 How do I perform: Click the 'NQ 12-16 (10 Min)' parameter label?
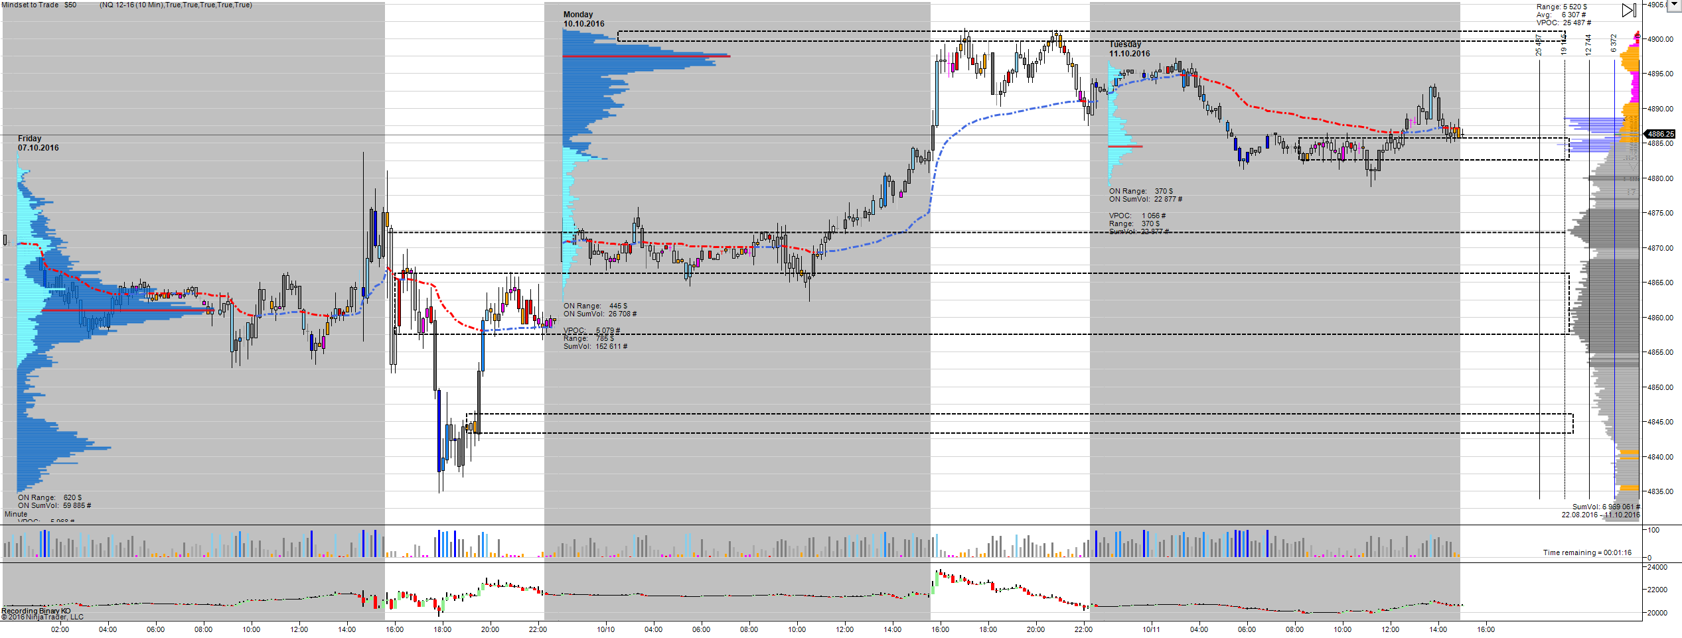click(131, 5)
